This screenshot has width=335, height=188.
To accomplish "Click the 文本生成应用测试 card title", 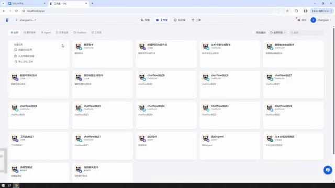I will [x=285, y=137].
